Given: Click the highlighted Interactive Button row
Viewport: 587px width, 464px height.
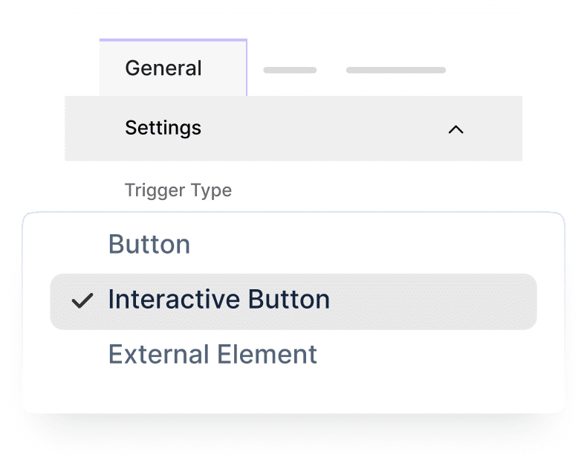Looking at the screenshot, I should [x=293, y=301].
